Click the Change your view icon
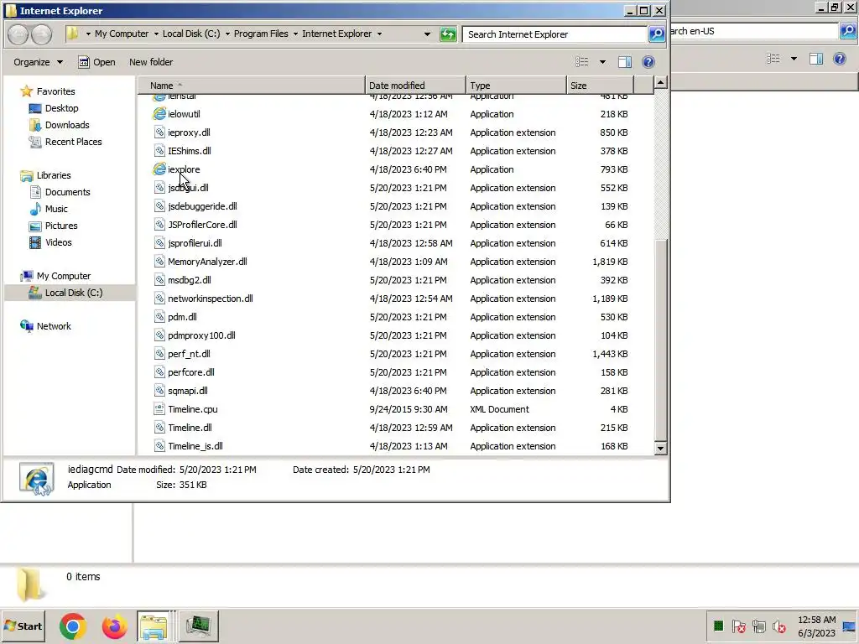This screenshot has height=644, width=859. 582,62
